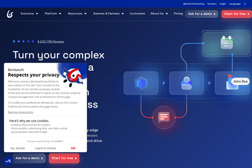This screenshot has width=252, height=168.
Task: Expand the About Us dropdown menu
Action: tap(159, 14)
